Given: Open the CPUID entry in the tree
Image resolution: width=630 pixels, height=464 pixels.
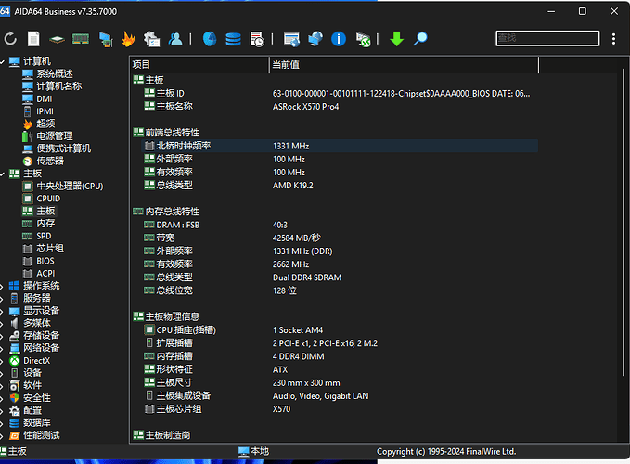Looking at the screenshot, I should pyautogui.click(x=48, y=198).
